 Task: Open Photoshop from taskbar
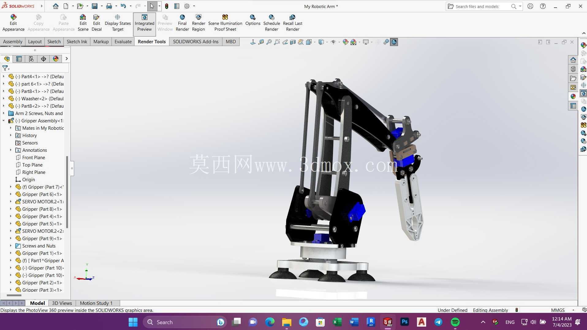(405, 322)
